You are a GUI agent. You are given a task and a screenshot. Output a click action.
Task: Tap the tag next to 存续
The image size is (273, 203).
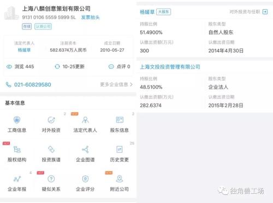[43, 27]
